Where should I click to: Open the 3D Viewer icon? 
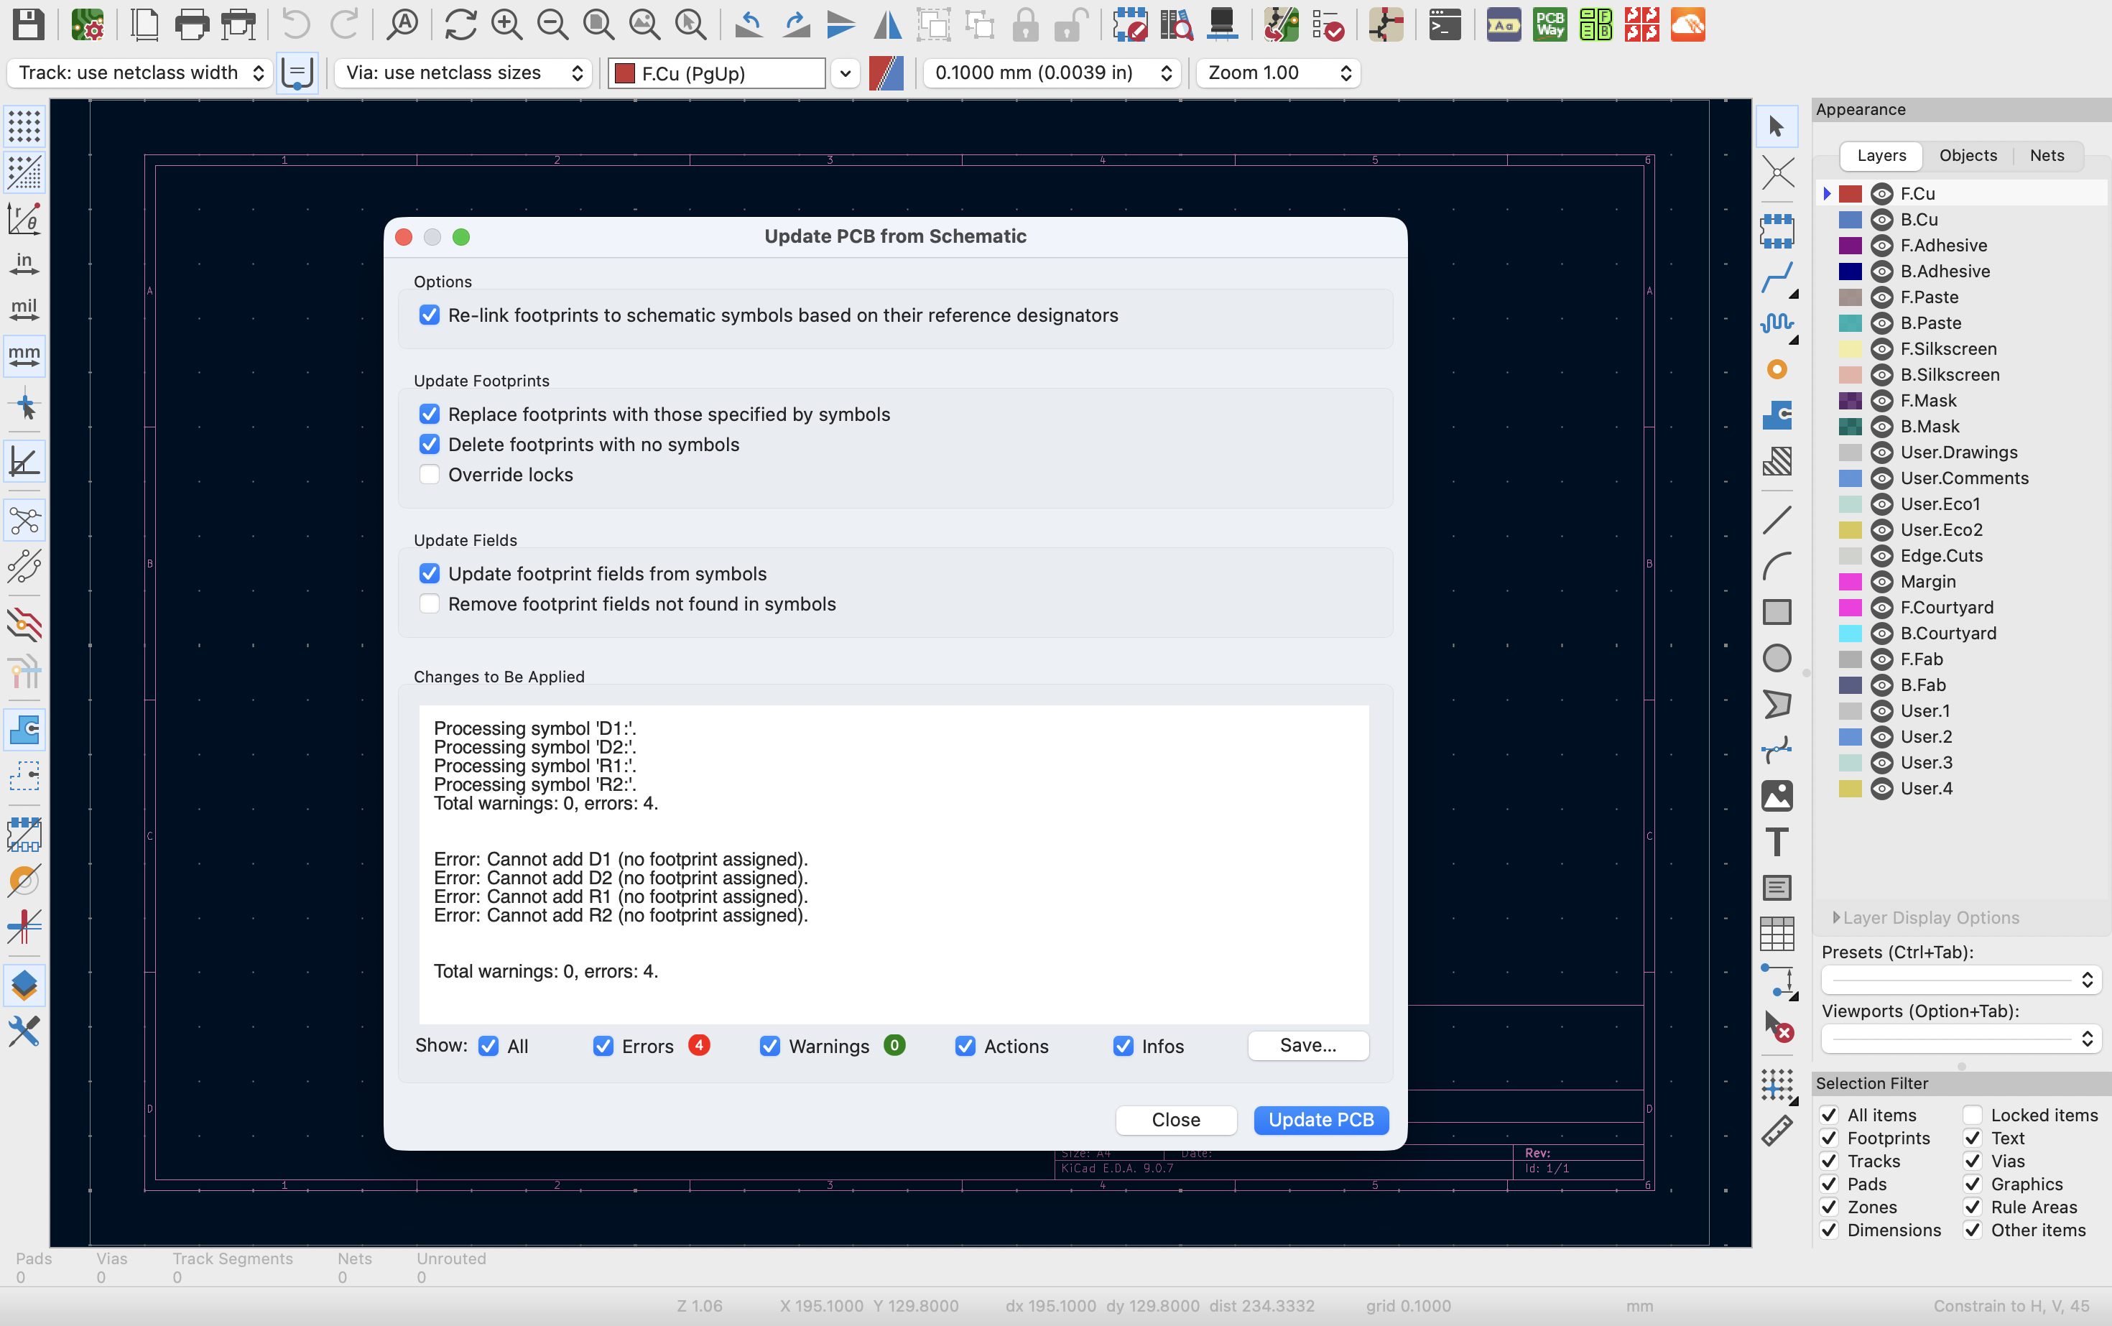pyautogui.click(x=1222, y=24)
